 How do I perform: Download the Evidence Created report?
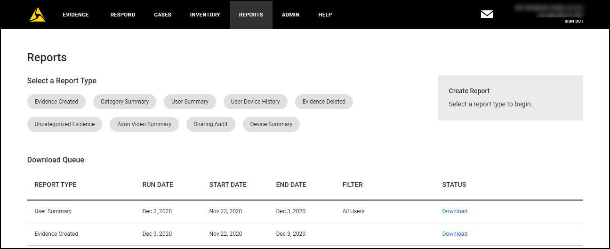(455, 234)
